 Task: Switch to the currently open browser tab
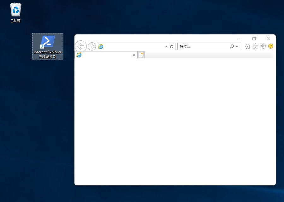pyautogui.click(x=104, y=55)
